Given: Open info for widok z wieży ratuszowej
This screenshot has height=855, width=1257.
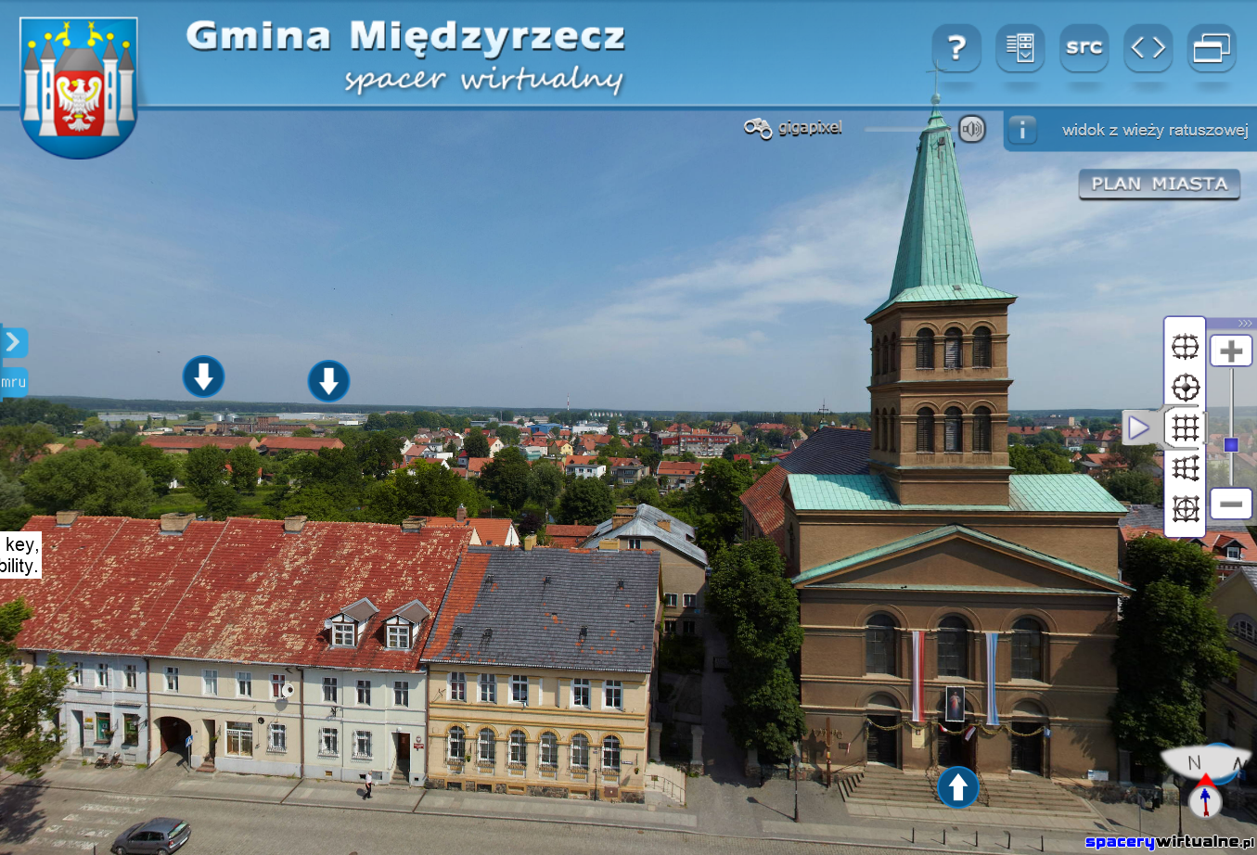Looking at the screenshot, I should 1021,130.
